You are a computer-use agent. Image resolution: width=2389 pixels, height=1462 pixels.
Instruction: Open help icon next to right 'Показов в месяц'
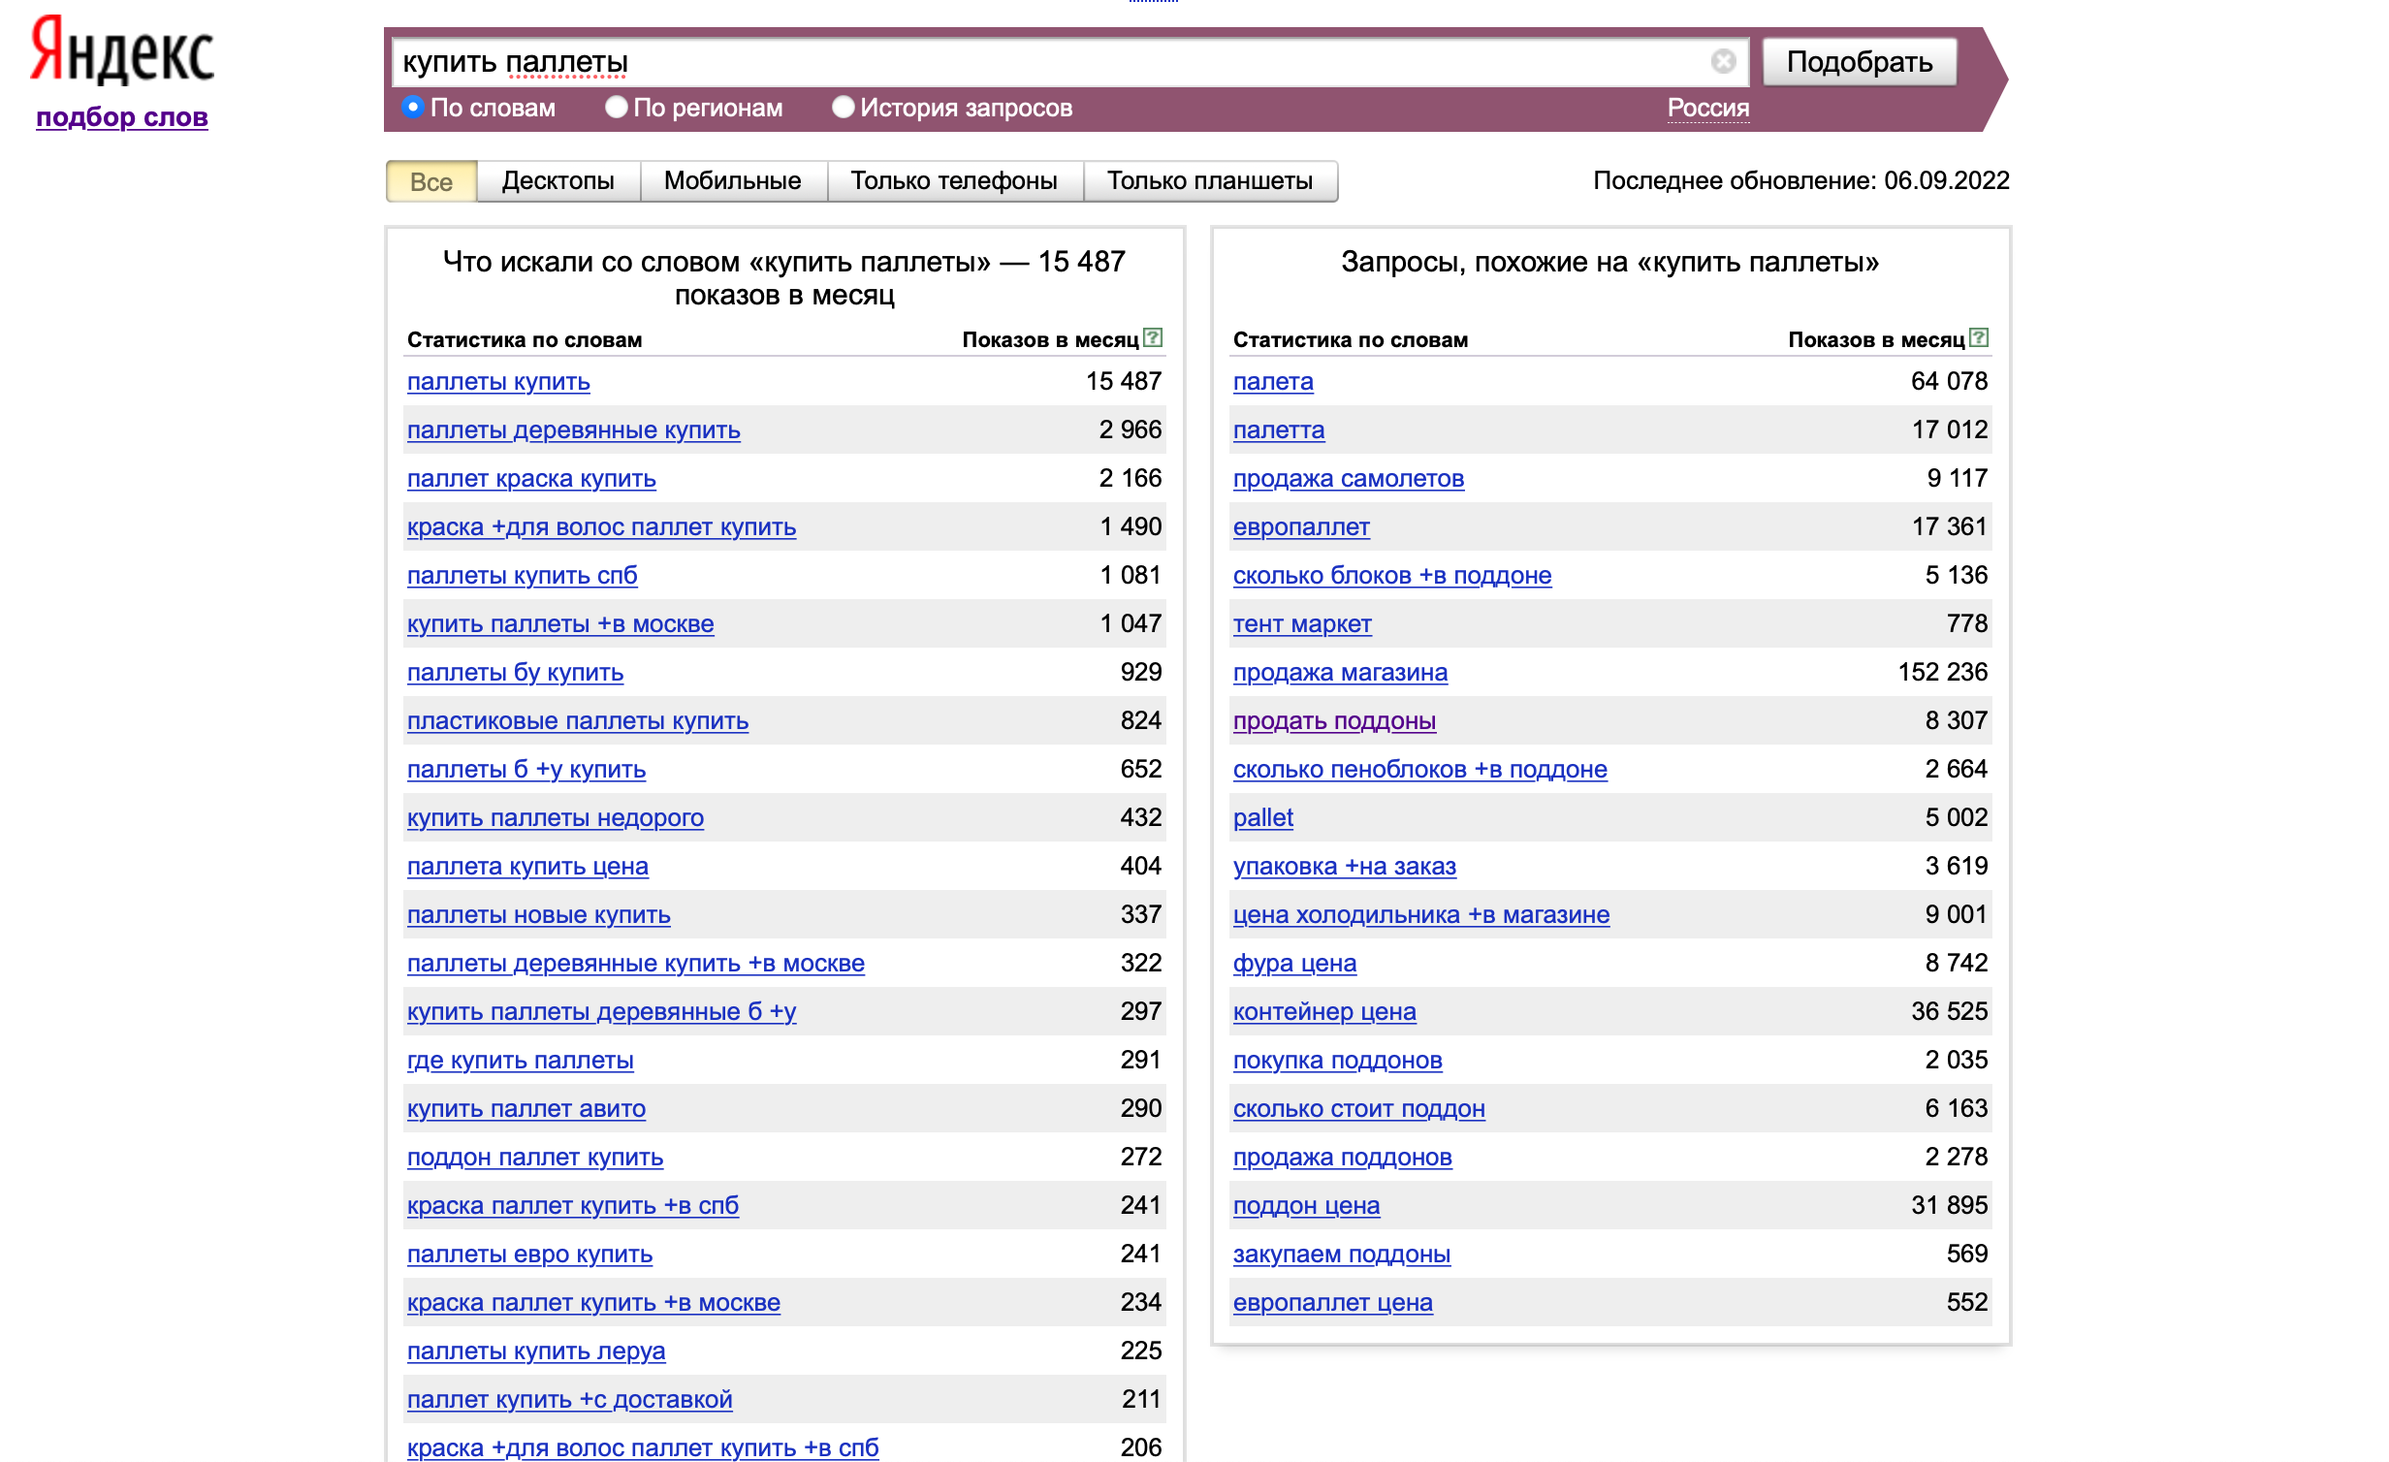pos(1979,337)
